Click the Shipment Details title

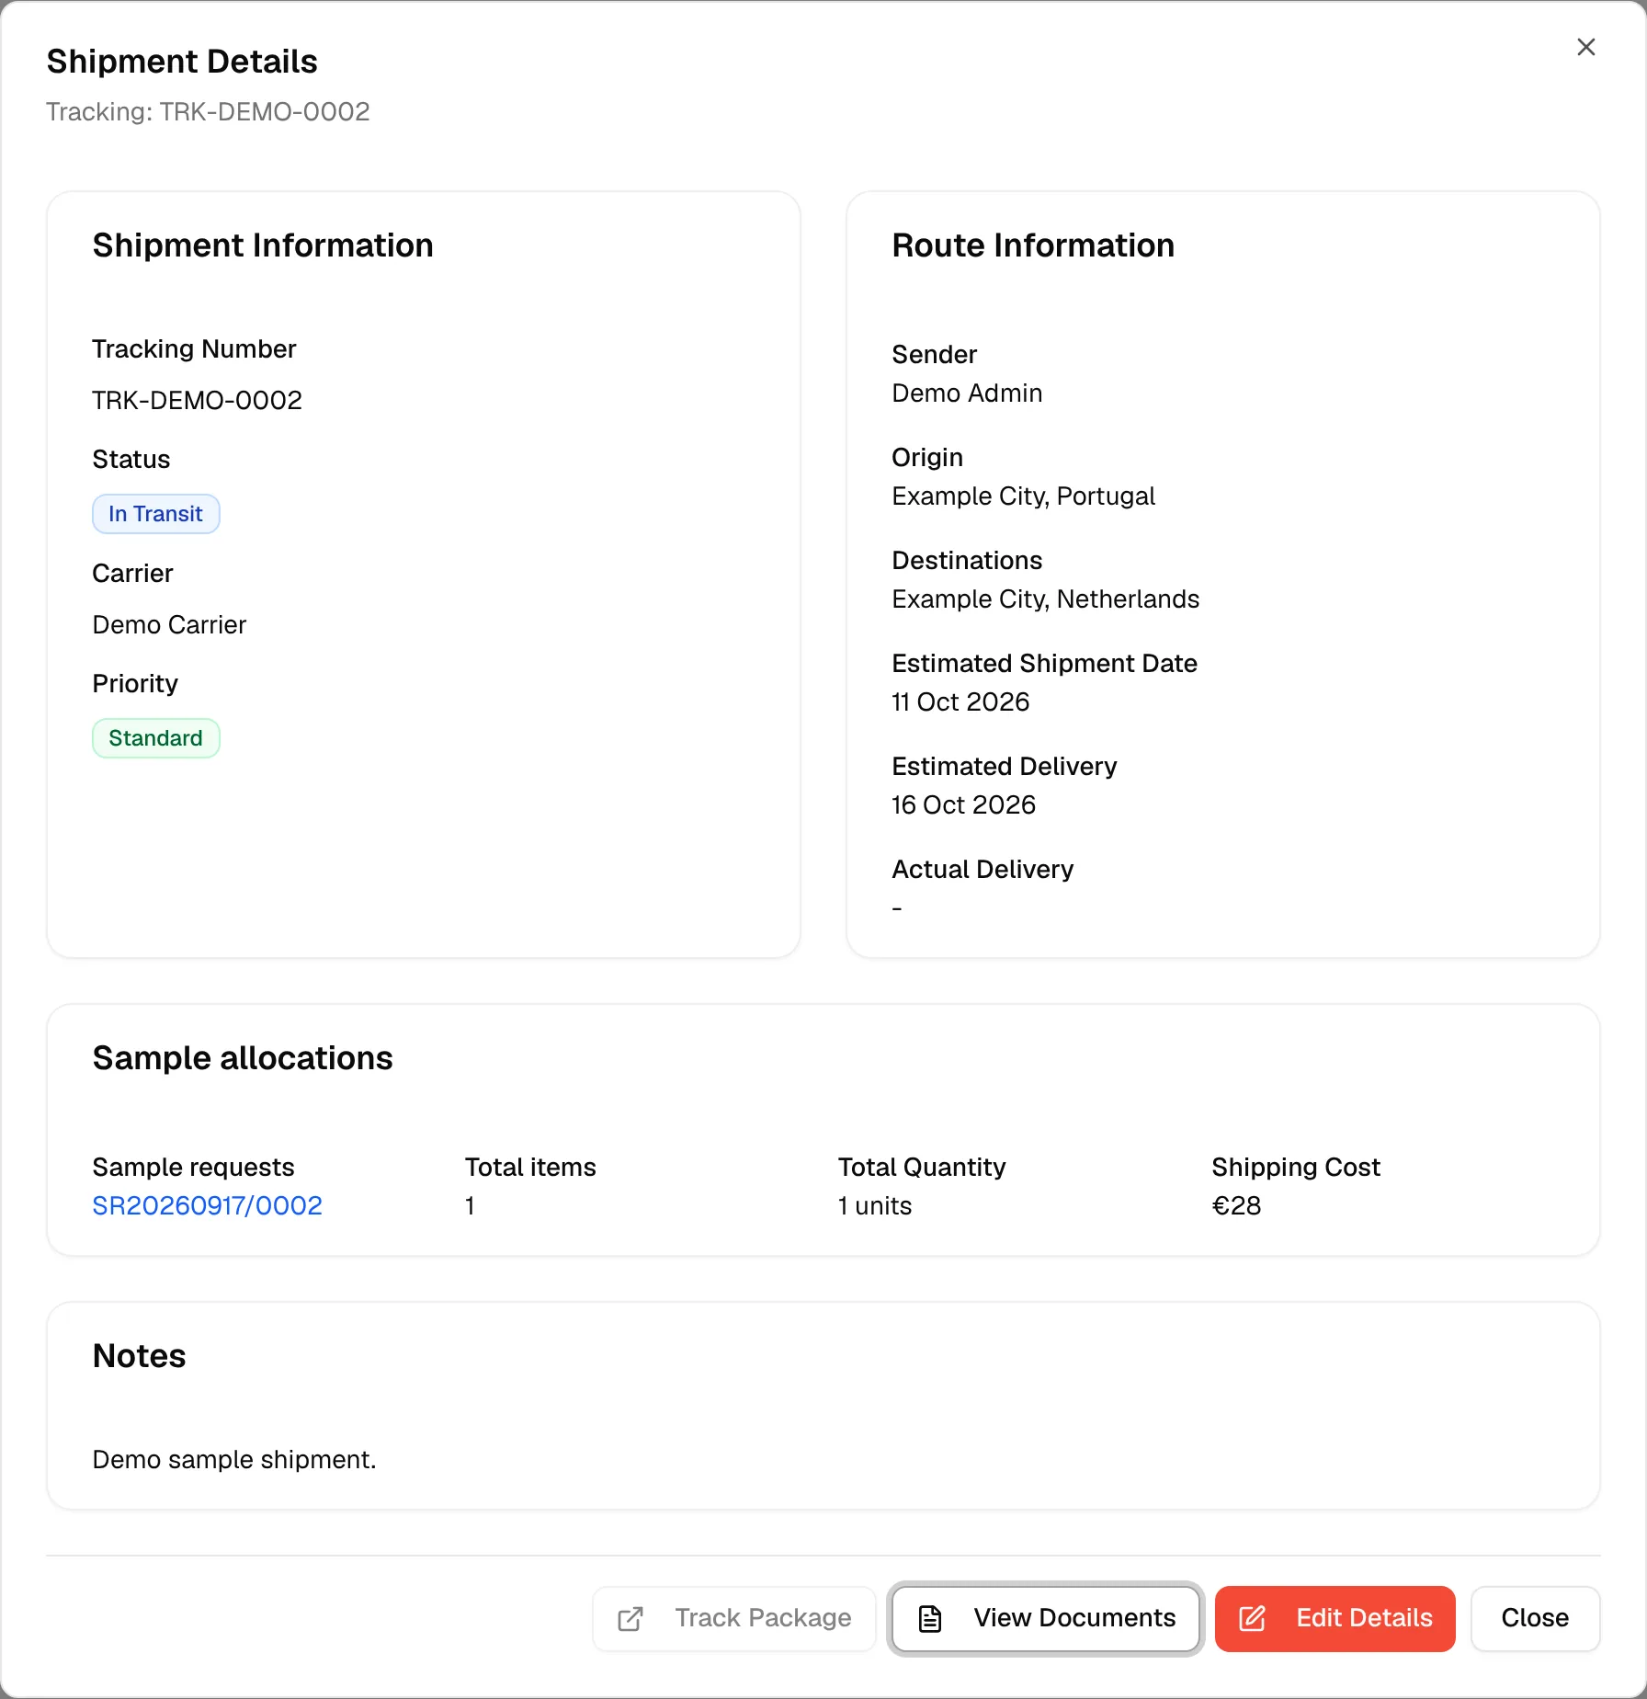(182, 62)
